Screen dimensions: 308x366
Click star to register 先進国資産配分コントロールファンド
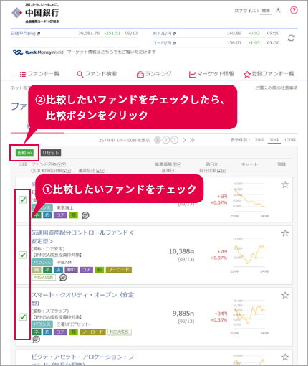(285, 233)
